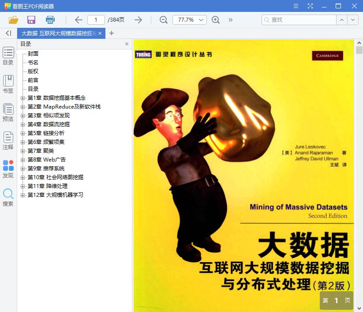Enter fullscreen mode from title bar

coord(310,6)
